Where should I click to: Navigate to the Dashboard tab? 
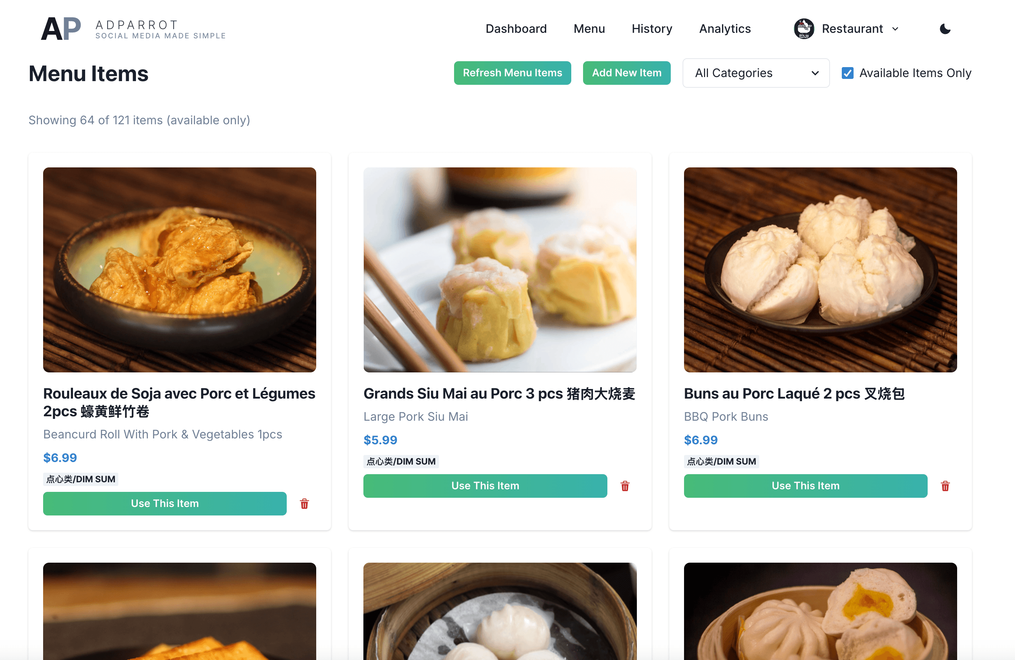516,29
